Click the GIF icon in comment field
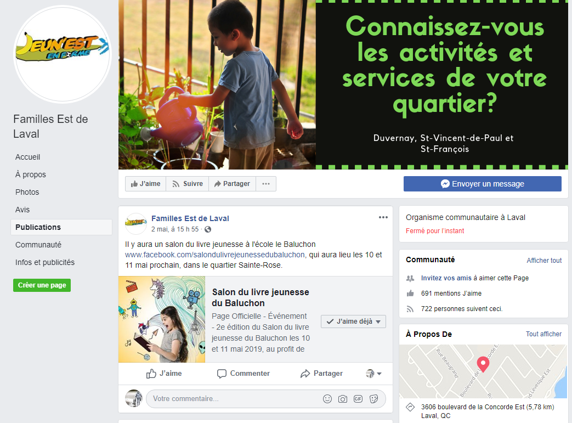 [x=358, y=399]
